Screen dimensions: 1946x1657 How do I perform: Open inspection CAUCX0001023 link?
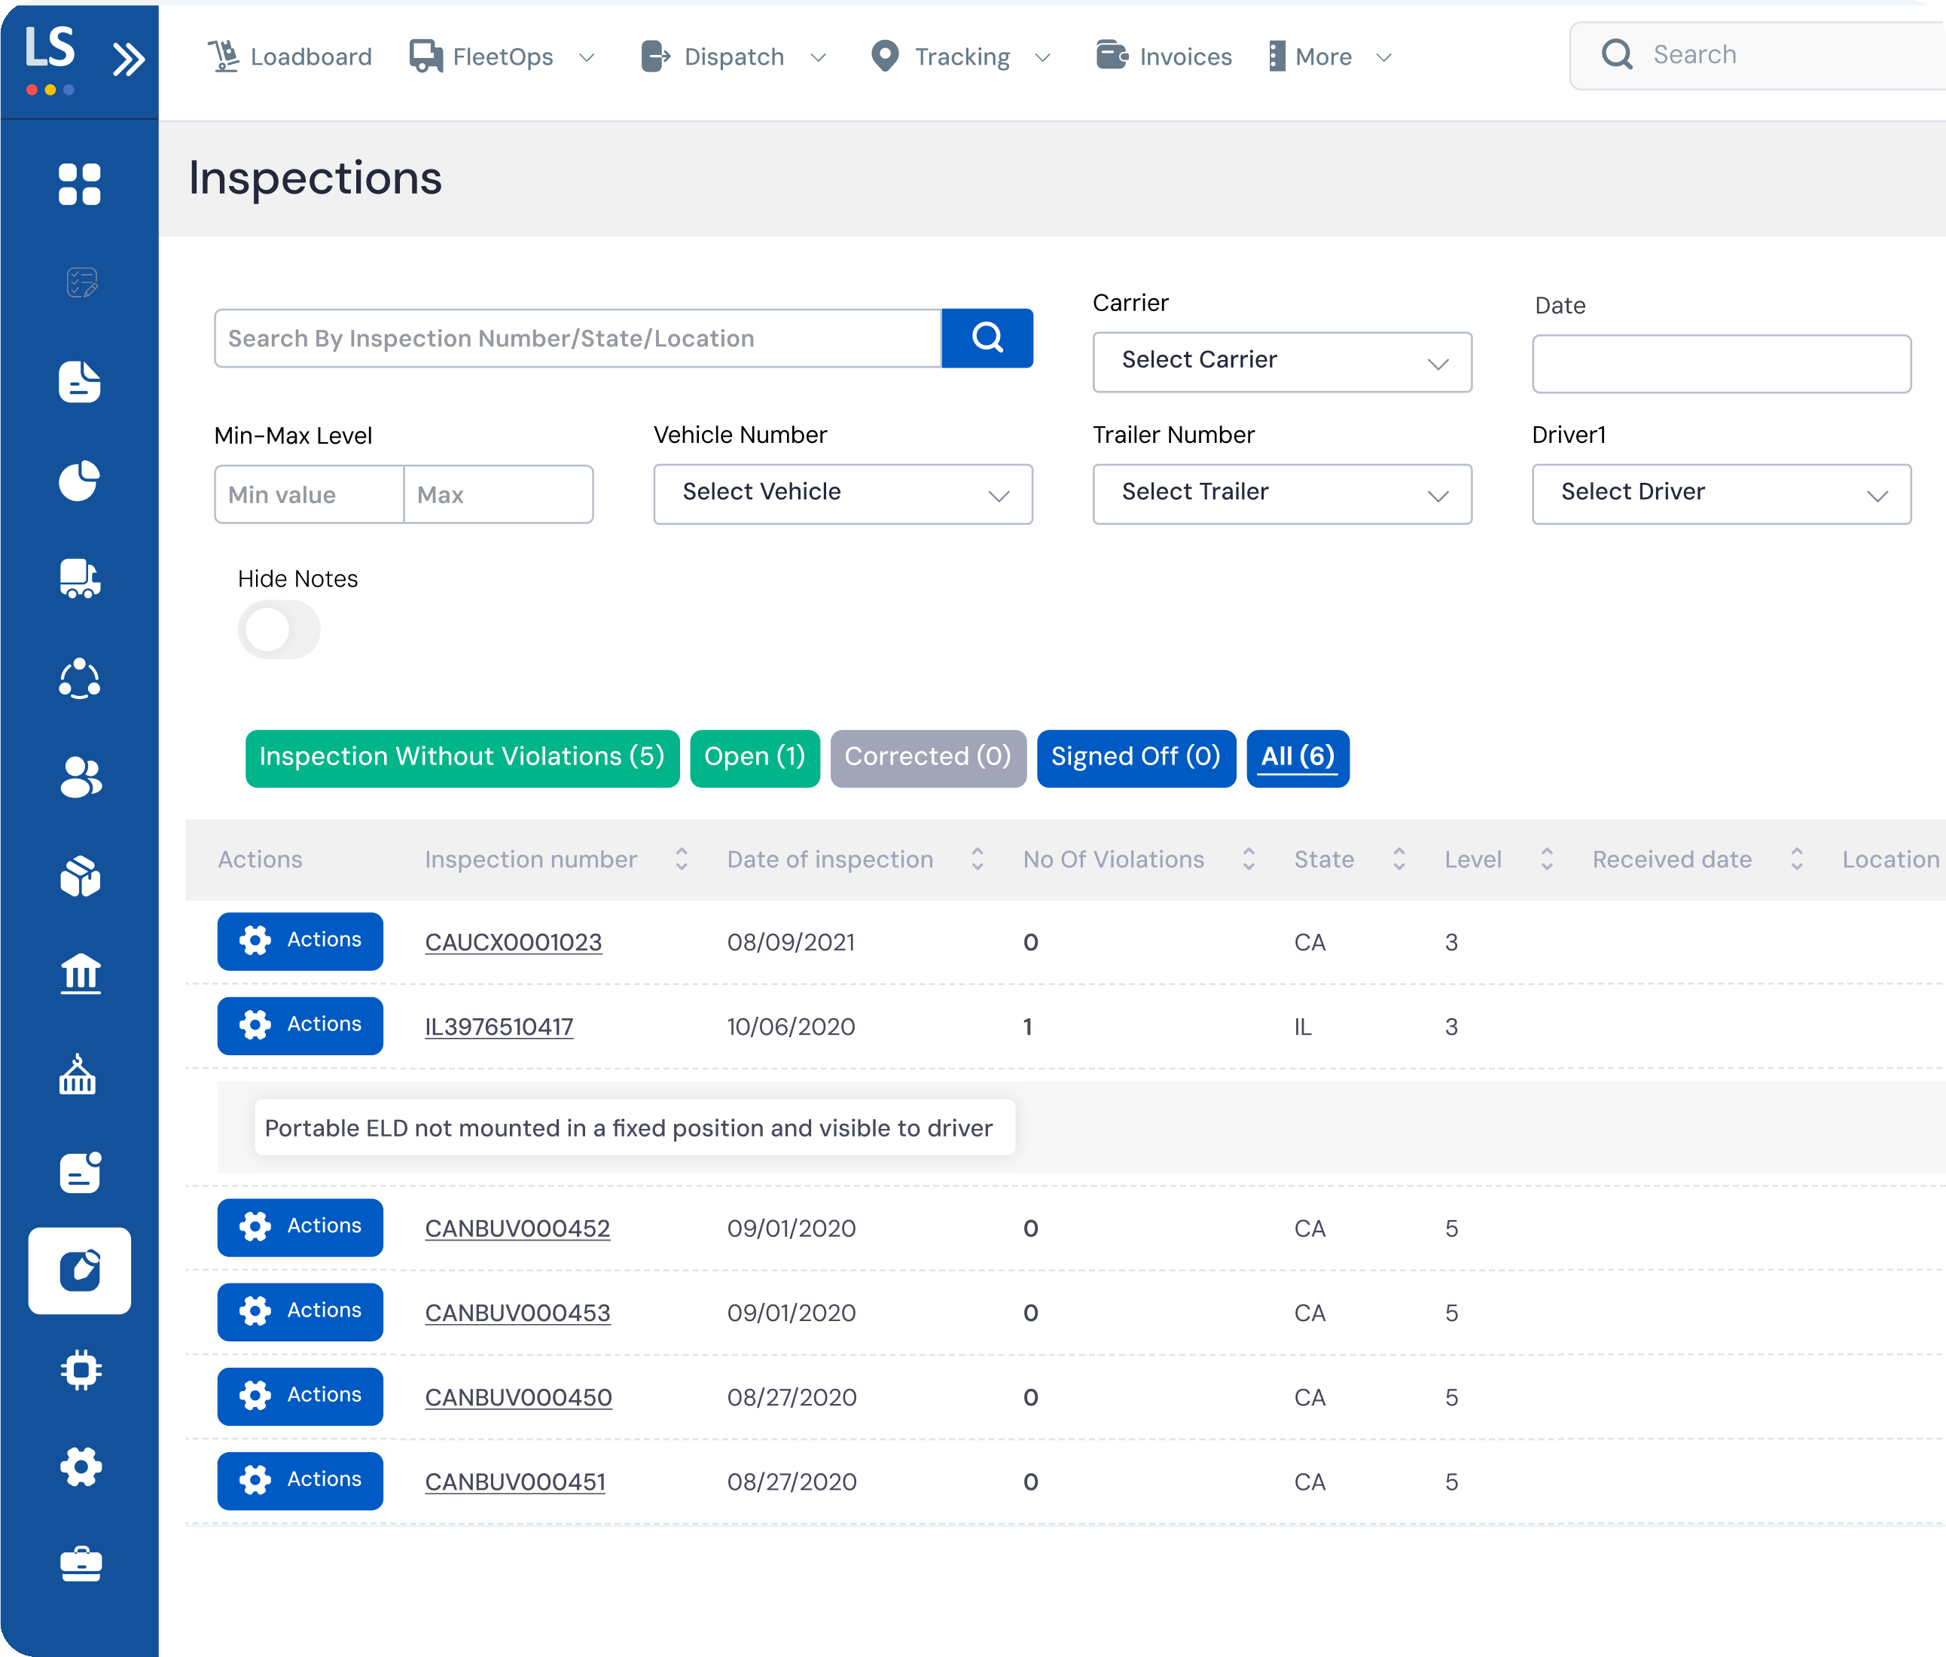[x=513, y=942]
